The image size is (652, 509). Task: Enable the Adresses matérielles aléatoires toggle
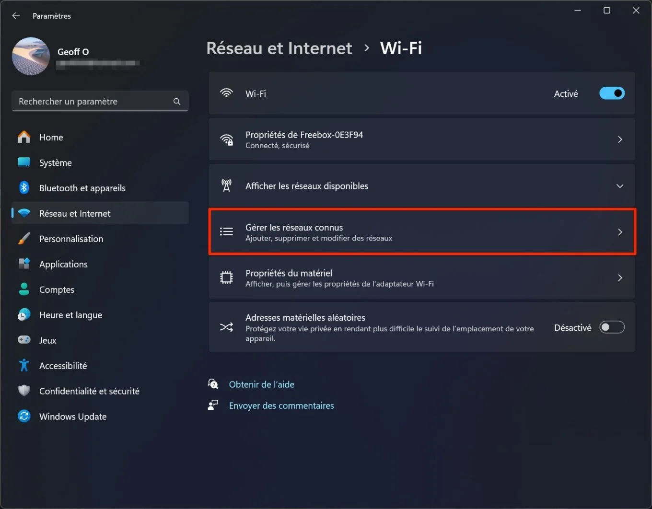(612, 327)
